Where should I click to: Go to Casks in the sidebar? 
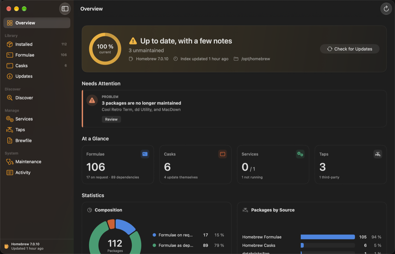(x=37, y=66)
